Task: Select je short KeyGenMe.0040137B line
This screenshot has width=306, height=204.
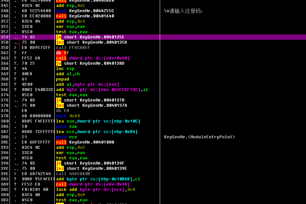Action: [x=90, y=100]
